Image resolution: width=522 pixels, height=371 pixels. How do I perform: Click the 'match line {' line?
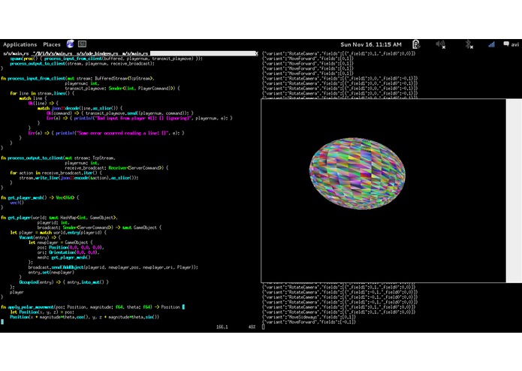pyautogui.click(x=33, y=98)
